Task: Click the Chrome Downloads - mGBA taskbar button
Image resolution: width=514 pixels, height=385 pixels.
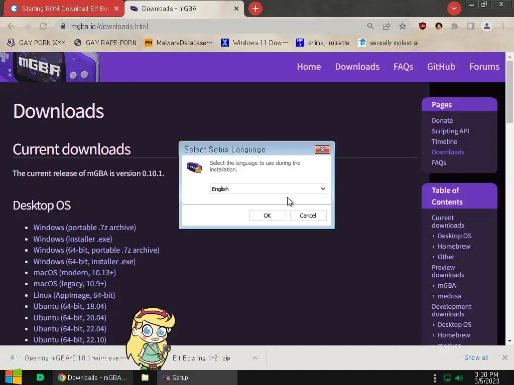Action: pos(92,377)
